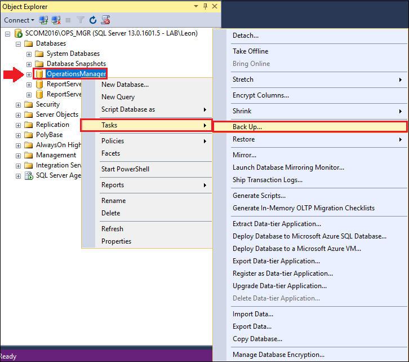Collapse the Databases node
Image resolution: width=409 pixels, height=362 pixels.
click(18, 44)
